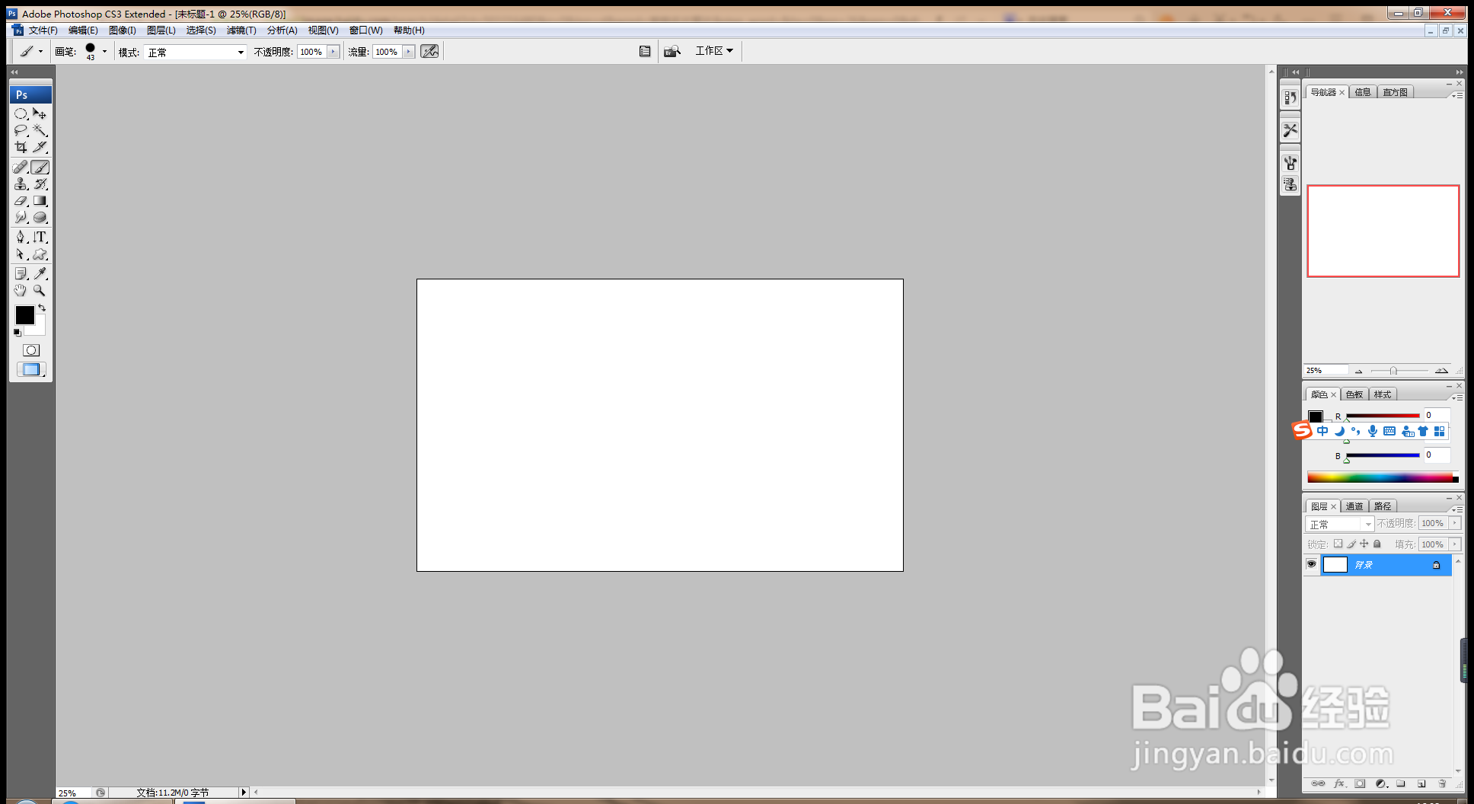The image size is (1474, 804).
Task: Select the Sponge tool
Action: [x=40, y=218]
